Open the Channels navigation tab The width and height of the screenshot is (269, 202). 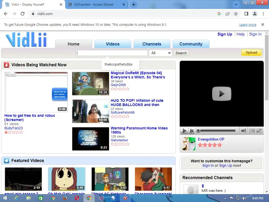click(x=152, y=44)
